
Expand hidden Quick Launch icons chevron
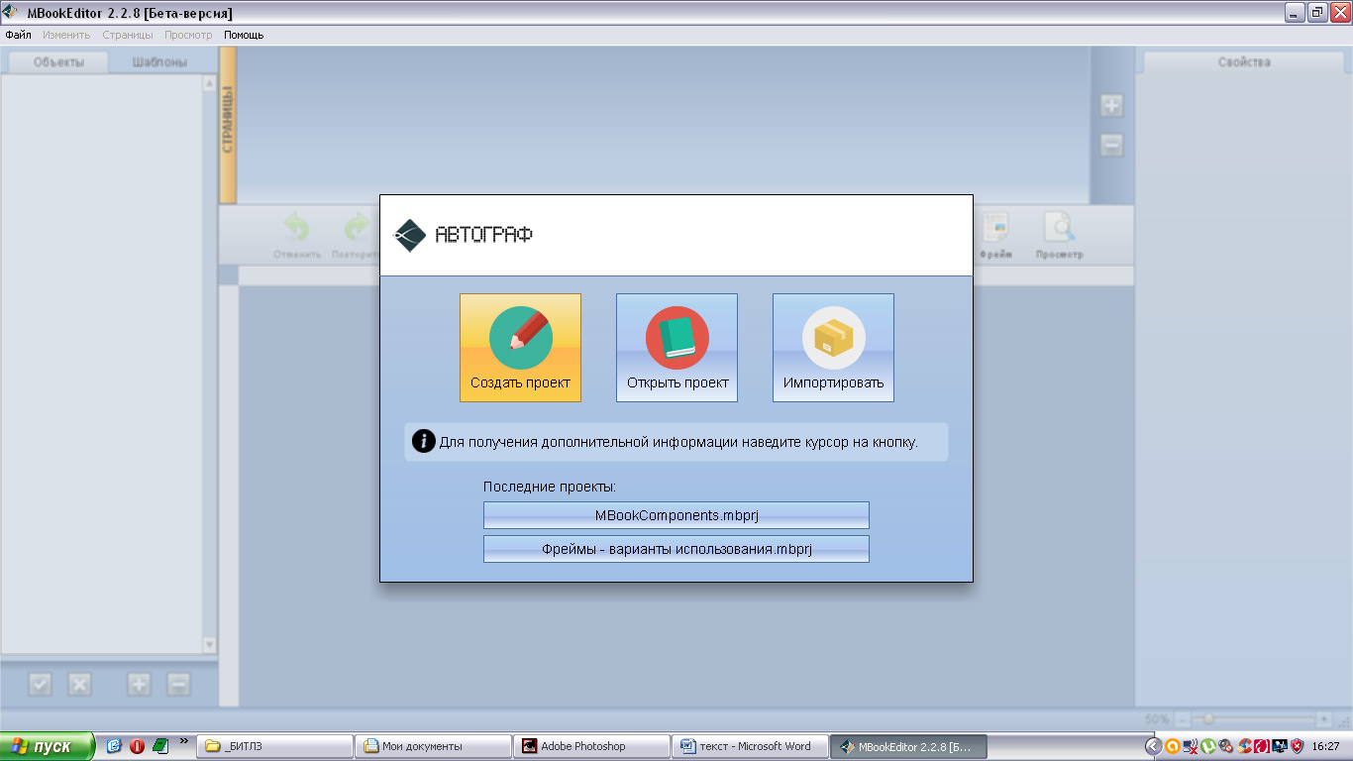[x=183, y=740]
